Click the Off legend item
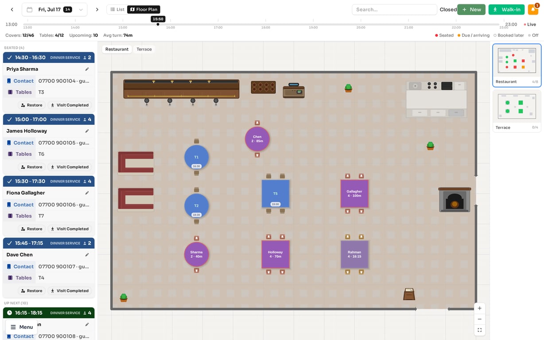The width and height of the screenshot is (544, 340). pos(533,35)
